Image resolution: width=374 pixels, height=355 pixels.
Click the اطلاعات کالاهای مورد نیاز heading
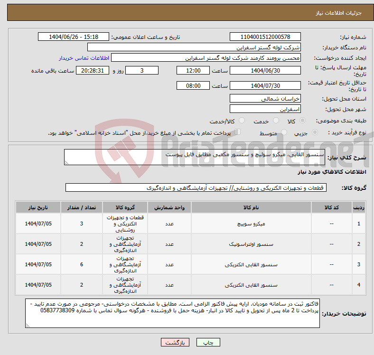tap(332, 172)
